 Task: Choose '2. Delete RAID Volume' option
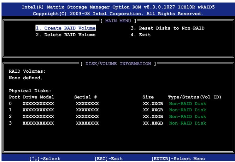[66, 35]
